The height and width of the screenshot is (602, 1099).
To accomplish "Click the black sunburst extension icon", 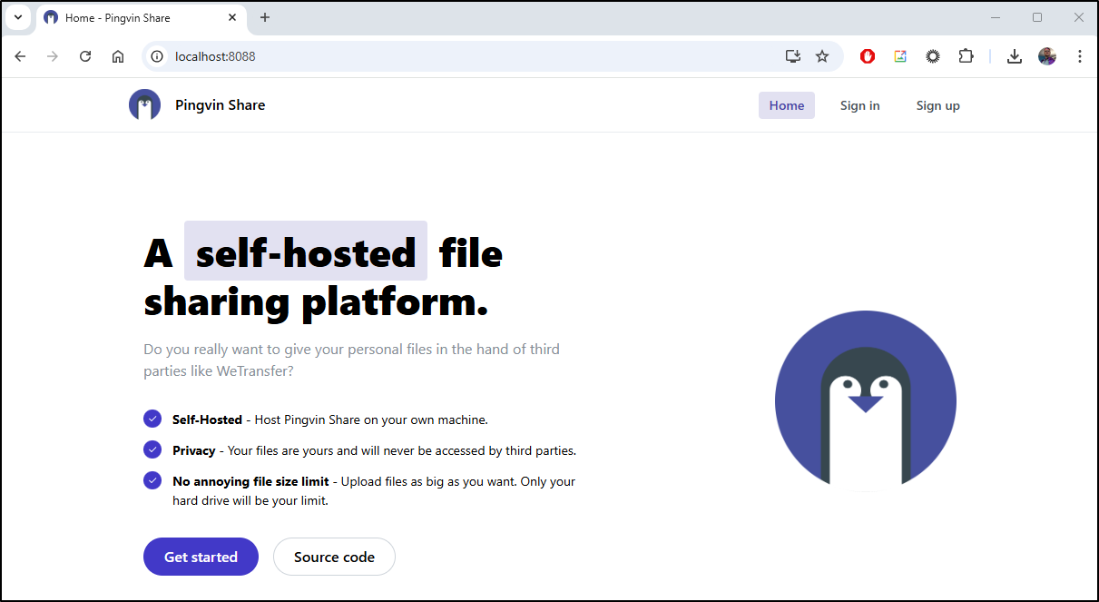I will tap(933, 56).
